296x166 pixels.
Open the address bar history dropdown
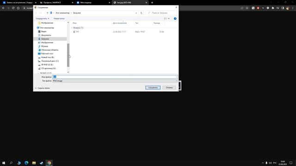click(x=136, y=13)
